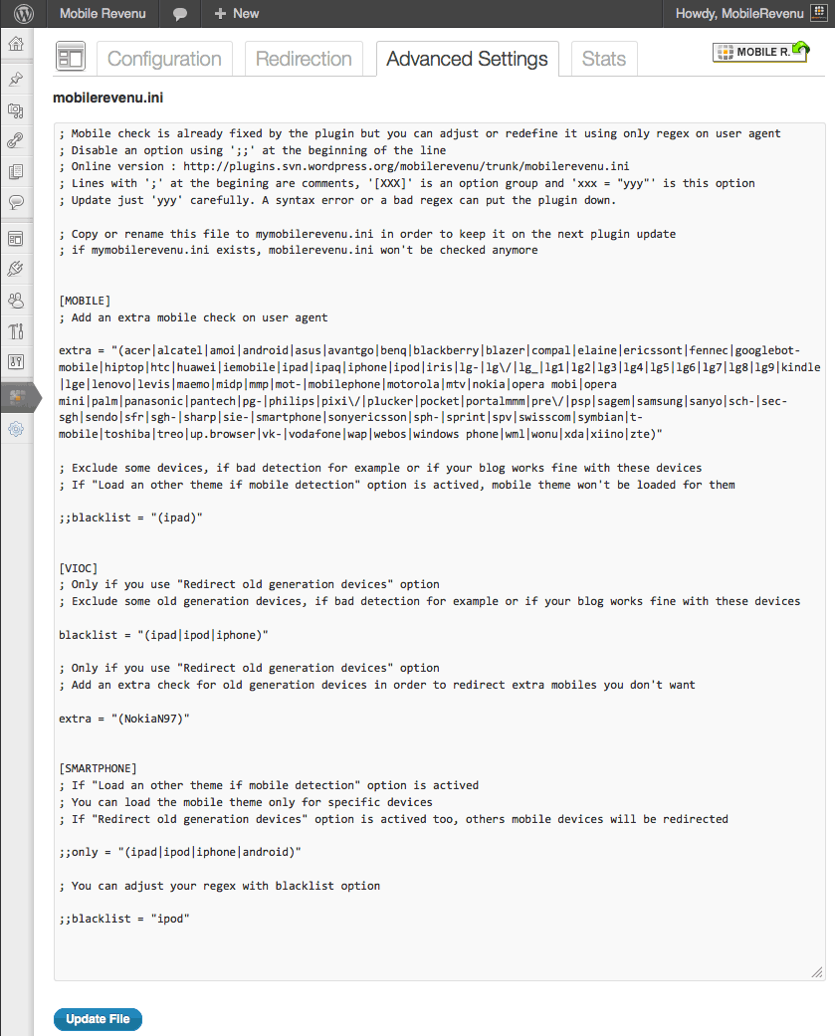The width and height of the screenshot is (835, 1036).
Task: Open the Settings sliders icon in sidebar
Action: pos(17,362)
